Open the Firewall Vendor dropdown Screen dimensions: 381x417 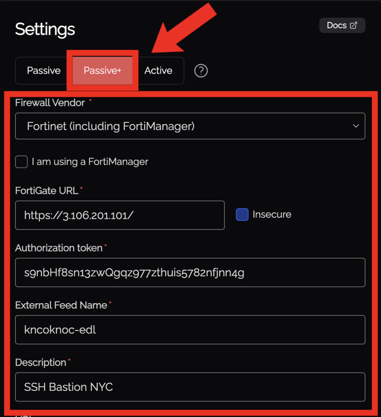[190, 126]
